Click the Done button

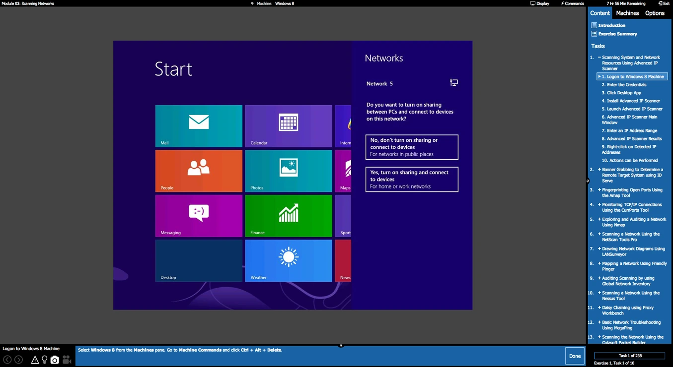[575, 356]
